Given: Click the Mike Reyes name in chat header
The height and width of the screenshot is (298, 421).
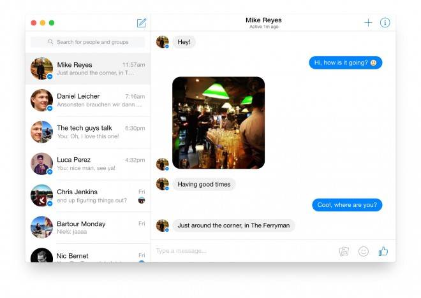Looking at the screenshot, I should (x=263, y=20).
